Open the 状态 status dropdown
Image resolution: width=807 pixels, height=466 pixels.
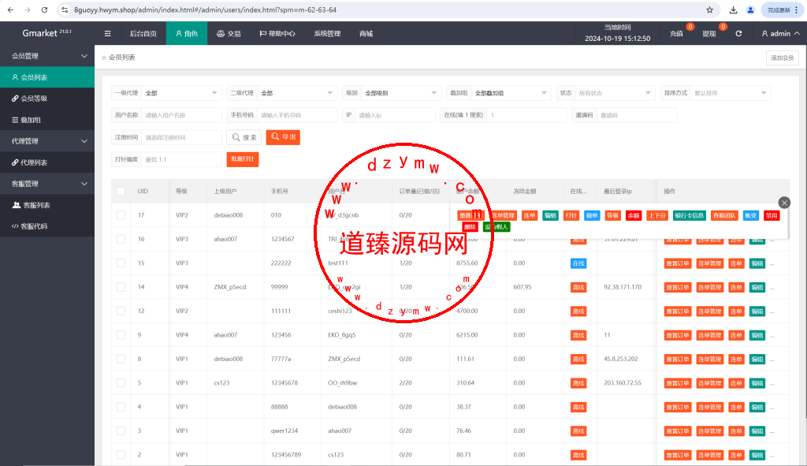pos(615,93)
